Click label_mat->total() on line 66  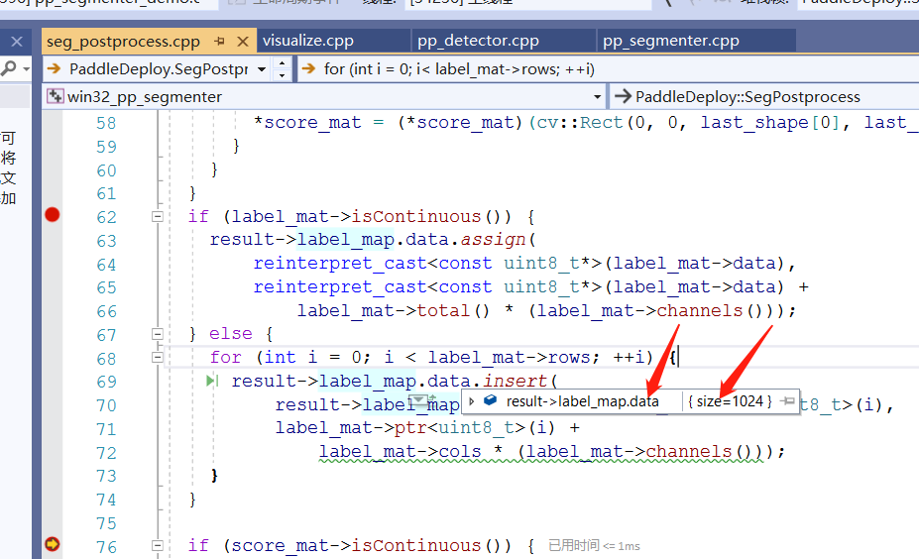[393, 310]
